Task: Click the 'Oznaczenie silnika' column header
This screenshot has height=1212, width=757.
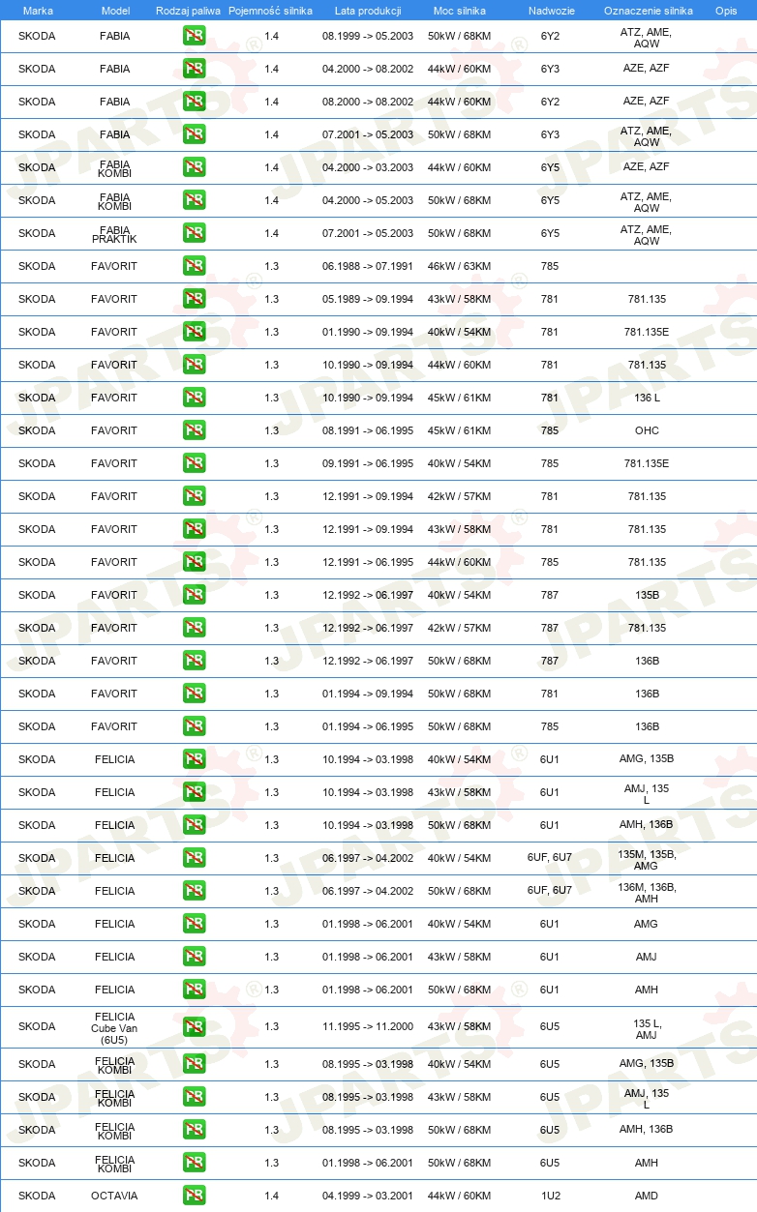Action: pyautogui.click(x=648, y=10)
